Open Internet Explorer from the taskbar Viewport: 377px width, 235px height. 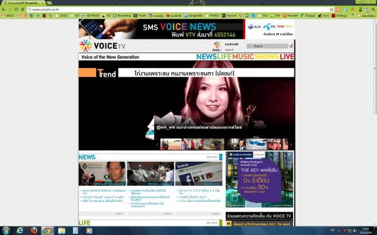tap(20, 230)
